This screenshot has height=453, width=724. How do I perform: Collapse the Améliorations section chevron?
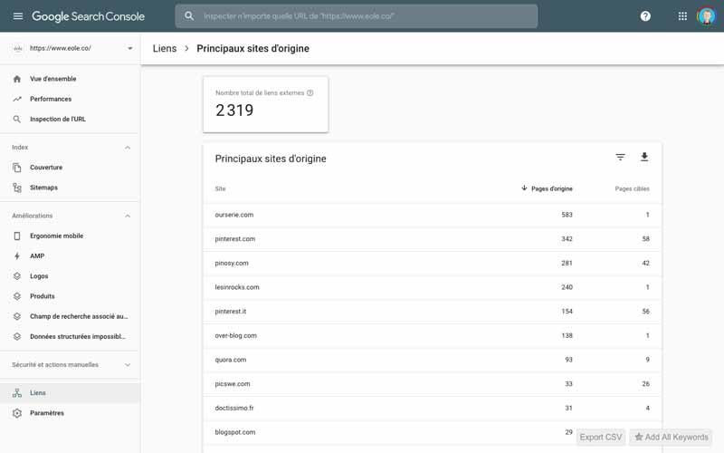[x=128, y=216]
